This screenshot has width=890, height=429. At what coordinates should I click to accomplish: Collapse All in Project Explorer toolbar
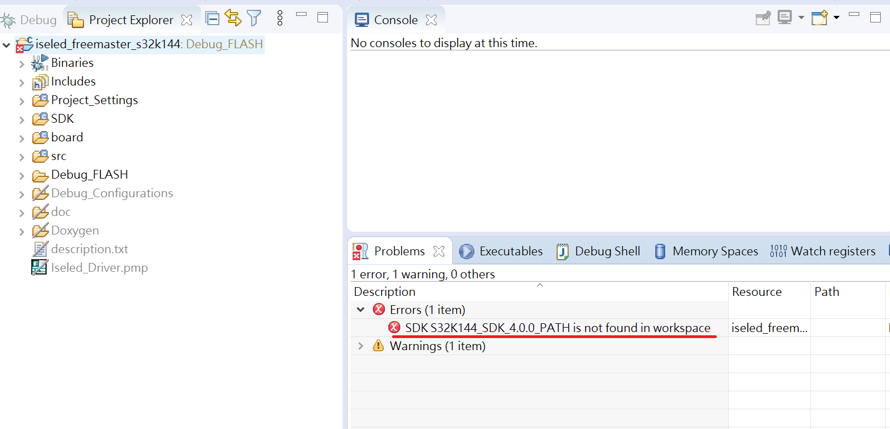[x=212, y=19]
